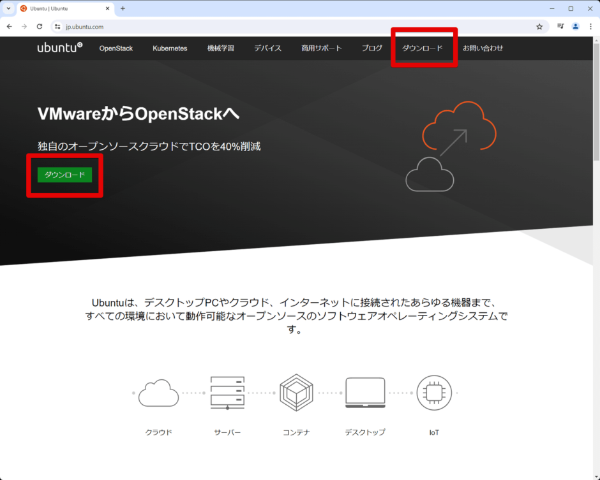
Task: Click the cloud migration illustration
Action: click(x=451, y=146)
